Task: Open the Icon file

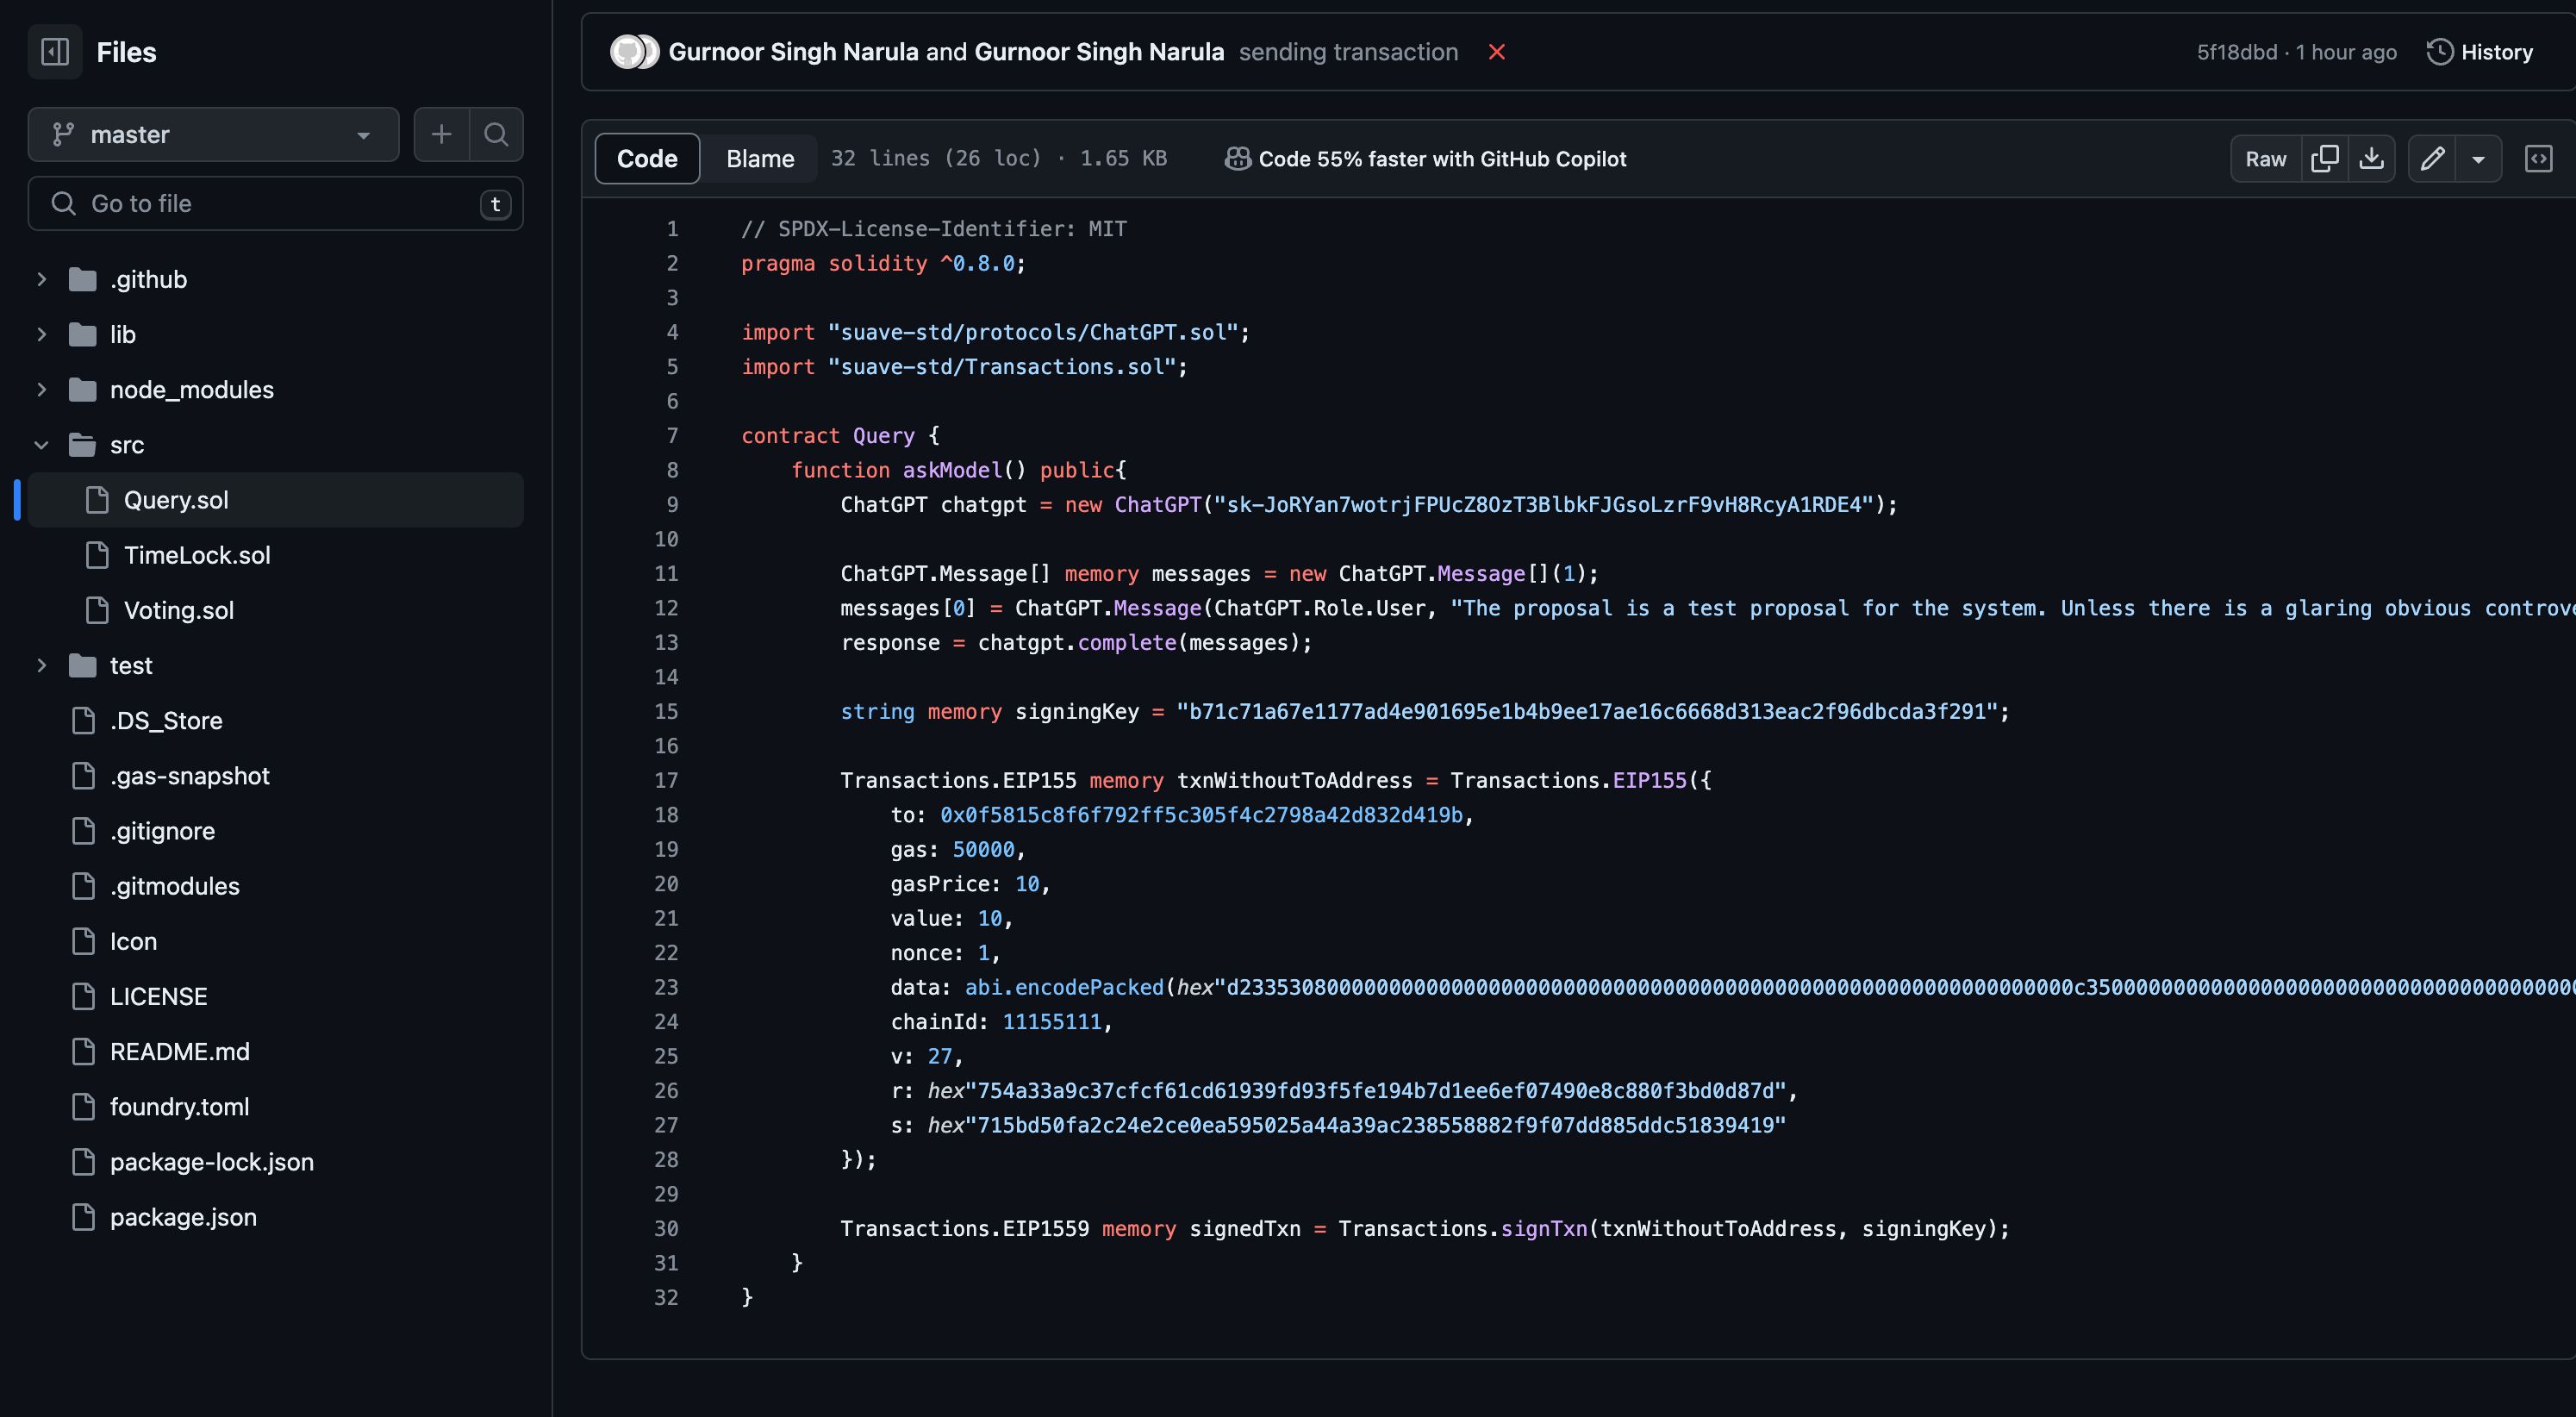Action: coord(133,941)
